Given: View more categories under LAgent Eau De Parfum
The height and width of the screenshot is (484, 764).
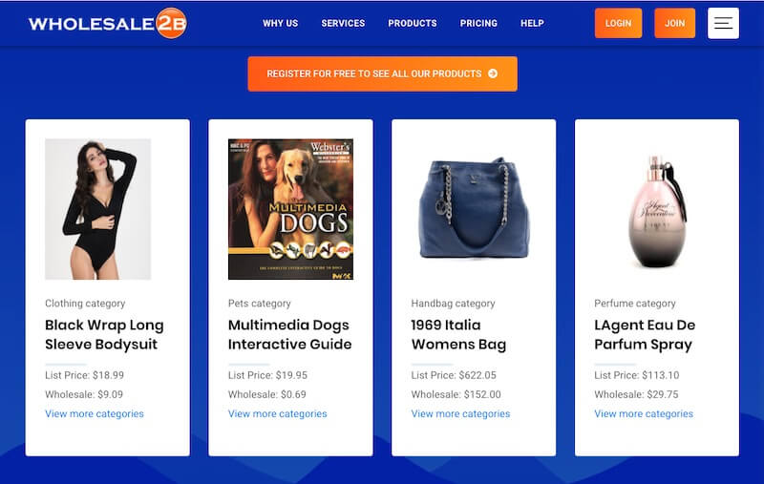Looking at the screenshot, I should (x=644, y=413).
